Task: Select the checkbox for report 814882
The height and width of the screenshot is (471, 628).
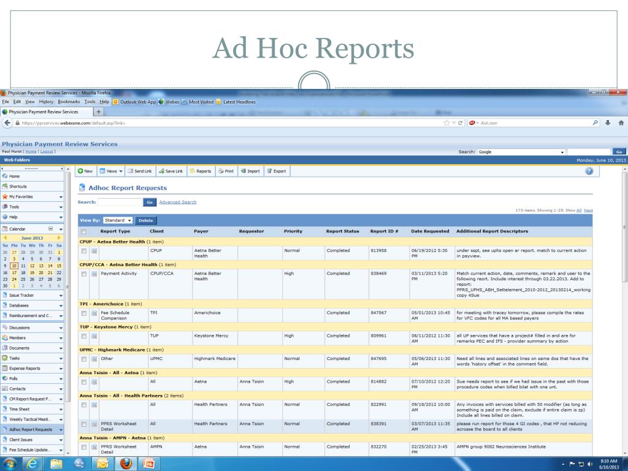Action: (83, 382)
